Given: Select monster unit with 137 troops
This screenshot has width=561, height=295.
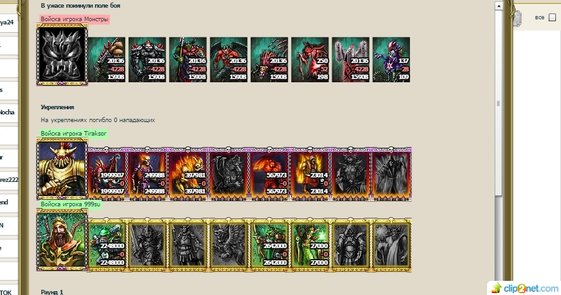Looking at the screenshot, I should (391, 60).
